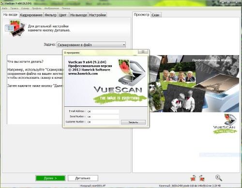Open the Сканер menu
This screenshot has height=188, width=242.
click(x=25, y=8)
